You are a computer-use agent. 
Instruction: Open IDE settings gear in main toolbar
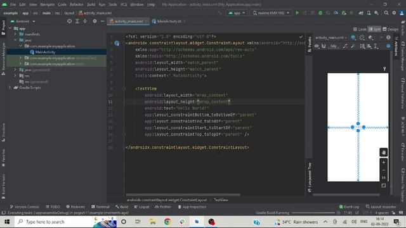coord(394,13)
